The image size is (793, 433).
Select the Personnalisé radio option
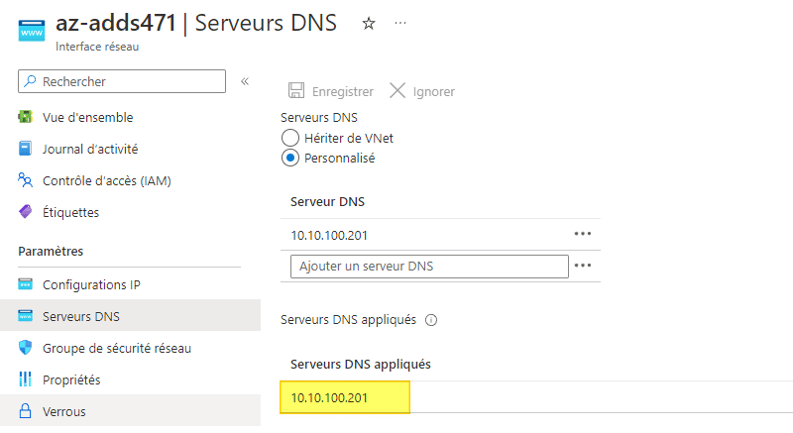(290, 158)
